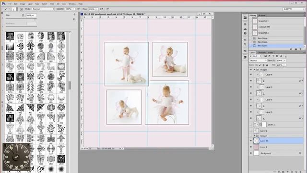Open Opacity slider arrow in options bar
The height and width of the screenshot is (173, 307).
pos(73,9)
